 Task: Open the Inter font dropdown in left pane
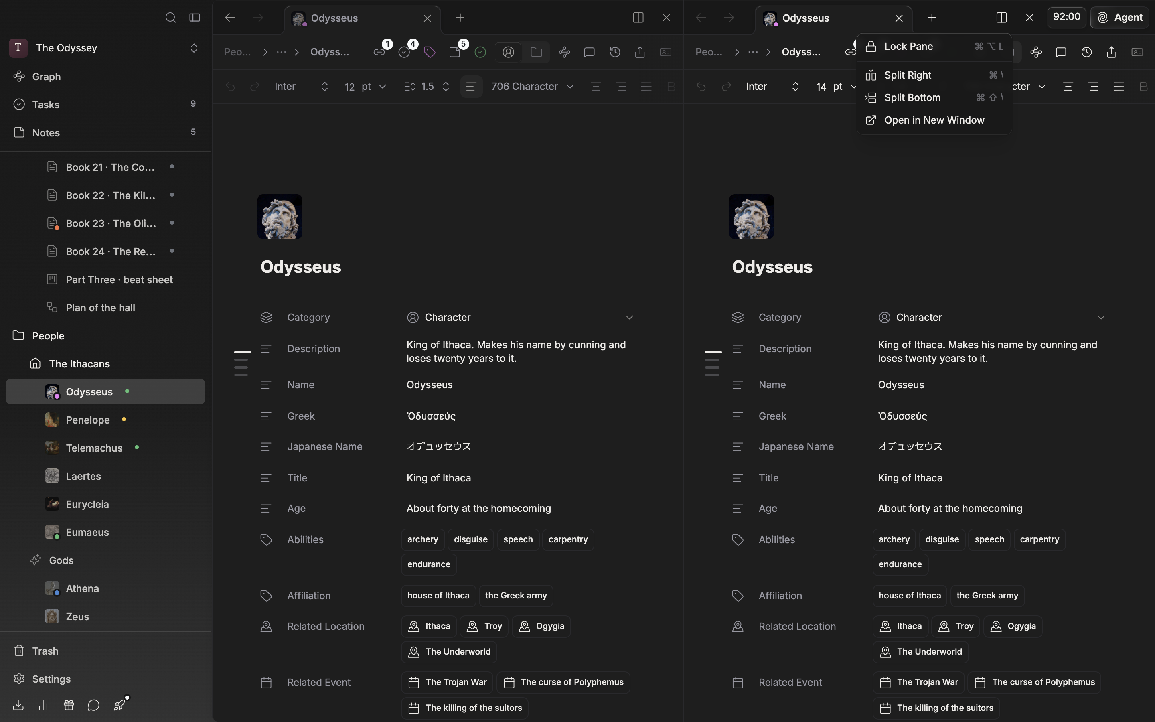coord(302,86)
